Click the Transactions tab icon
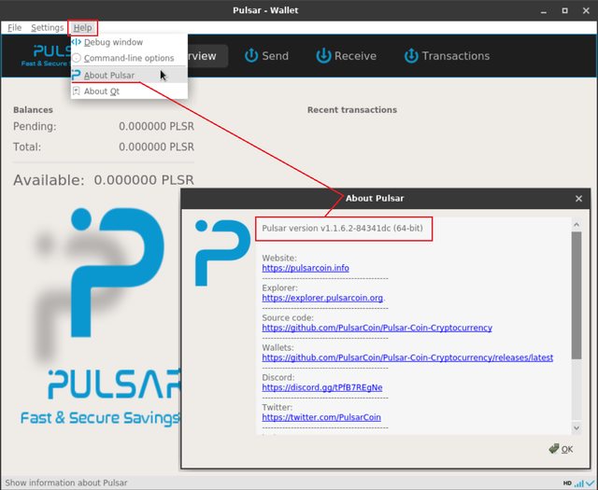Screen dimensions: 598x490 [x=411, y=56]
